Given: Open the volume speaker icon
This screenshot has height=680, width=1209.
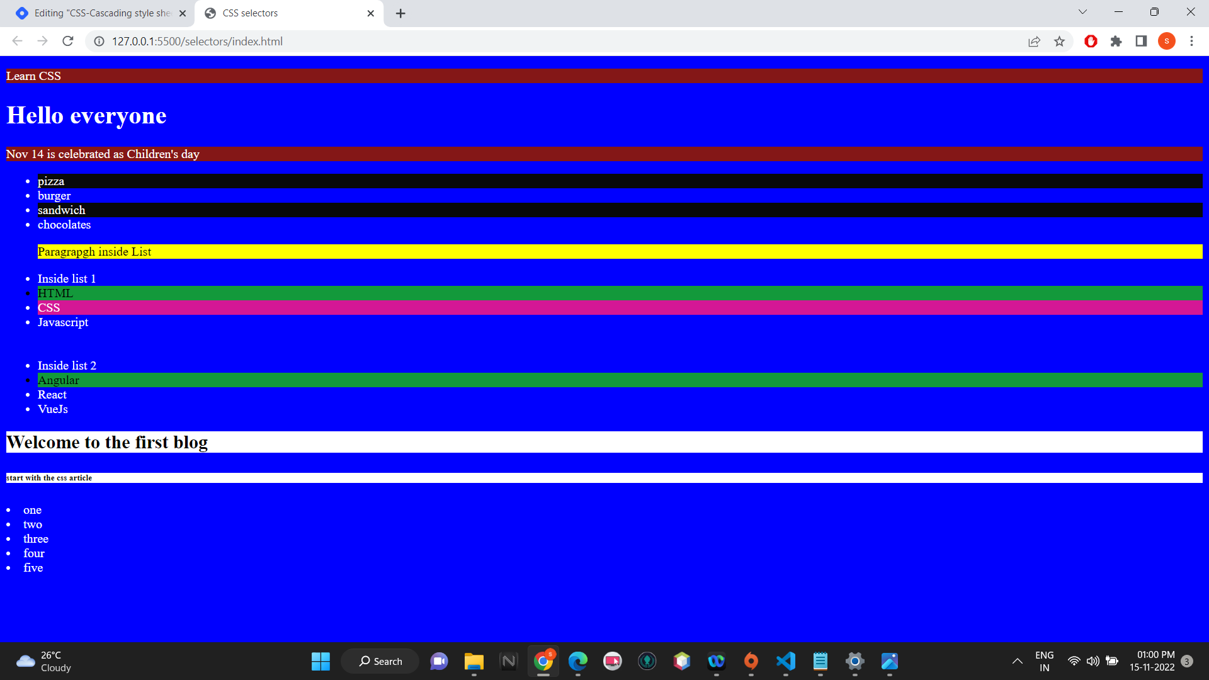Looking at the screenshot, I should point(1093,661).
